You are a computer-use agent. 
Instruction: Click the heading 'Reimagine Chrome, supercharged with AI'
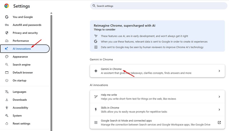click(125, 25)
